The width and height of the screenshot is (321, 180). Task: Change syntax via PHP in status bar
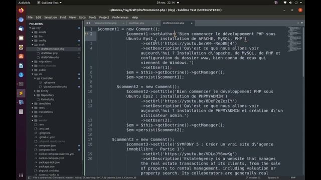click(293, 178)
